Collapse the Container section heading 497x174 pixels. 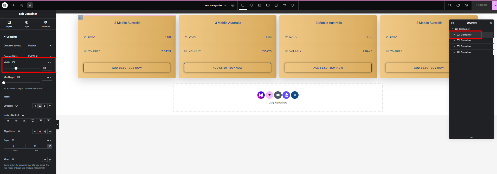click(x=11, y=37)
